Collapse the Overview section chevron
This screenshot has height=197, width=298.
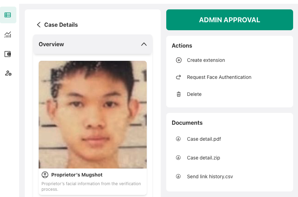[x=144, y=44]
